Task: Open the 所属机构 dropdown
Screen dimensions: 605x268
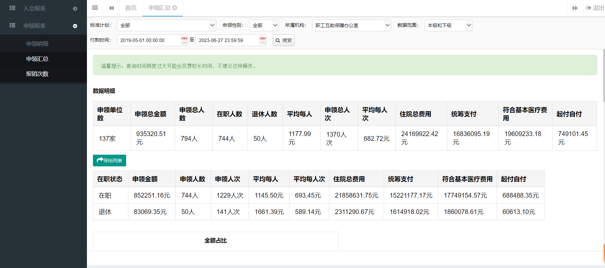Action: (x=351, y=25)
